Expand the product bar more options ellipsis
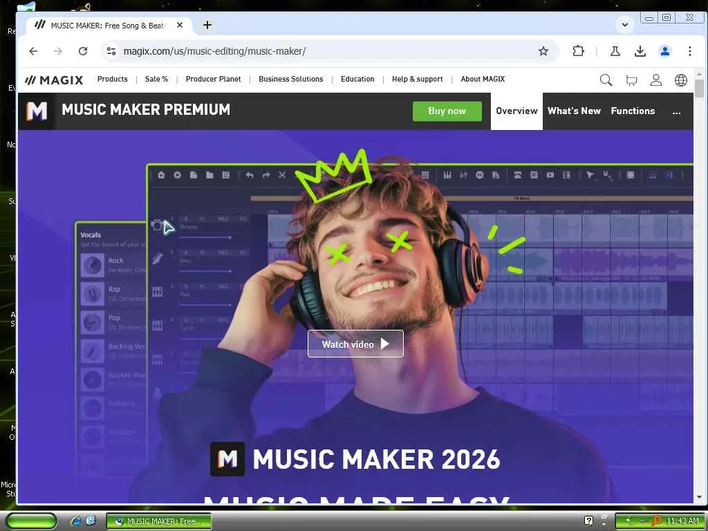Viewport: 708px width, 531px height. click(676, 111)
